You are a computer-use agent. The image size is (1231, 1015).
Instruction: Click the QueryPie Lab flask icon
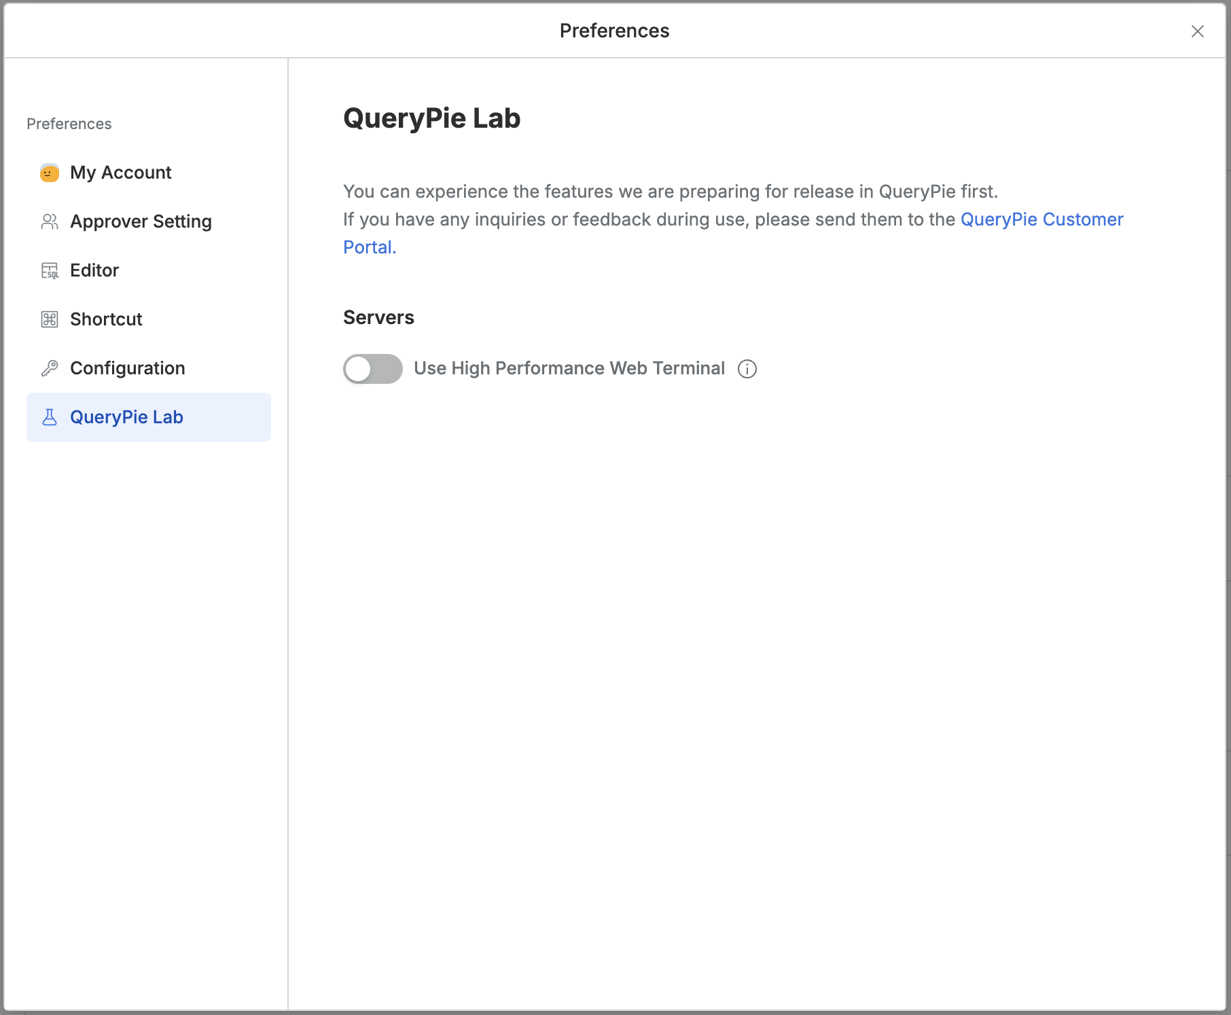[50, 417]
